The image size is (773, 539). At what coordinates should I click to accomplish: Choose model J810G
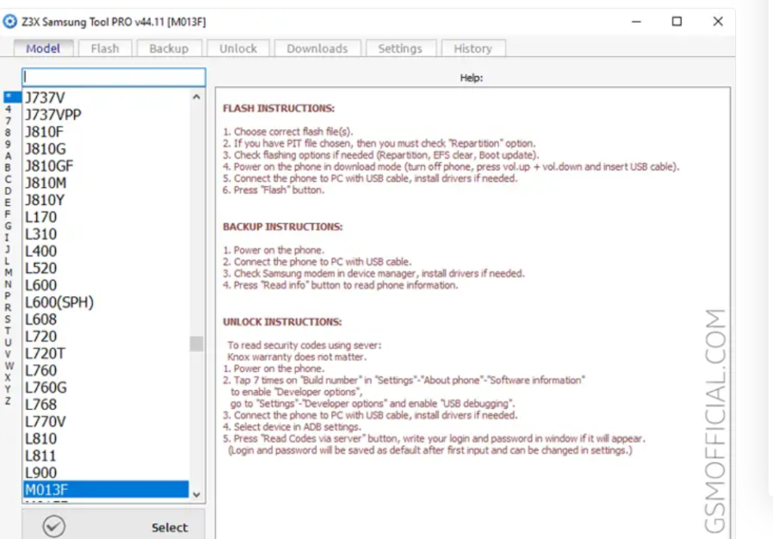[106, 149]
